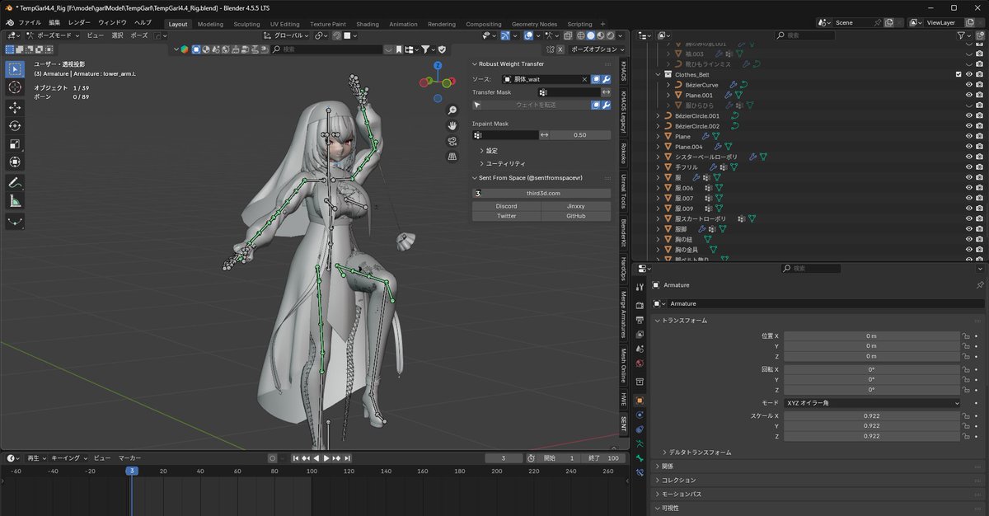The height and width of the screenshot is (516, 989).
Task: Activate the Transform tool
Action: click(15, 162)
